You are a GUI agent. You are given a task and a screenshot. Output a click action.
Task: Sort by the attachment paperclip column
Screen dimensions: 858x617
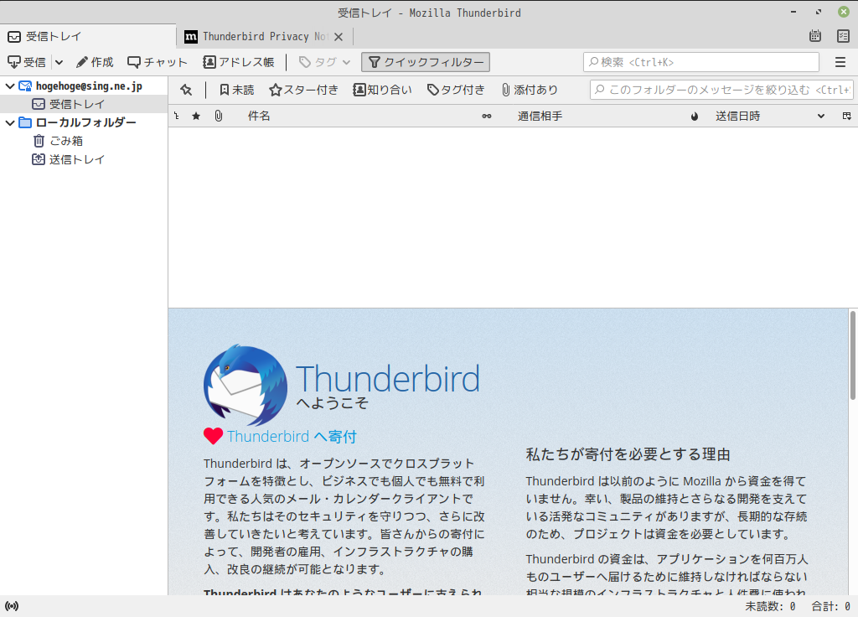point(219,116)
